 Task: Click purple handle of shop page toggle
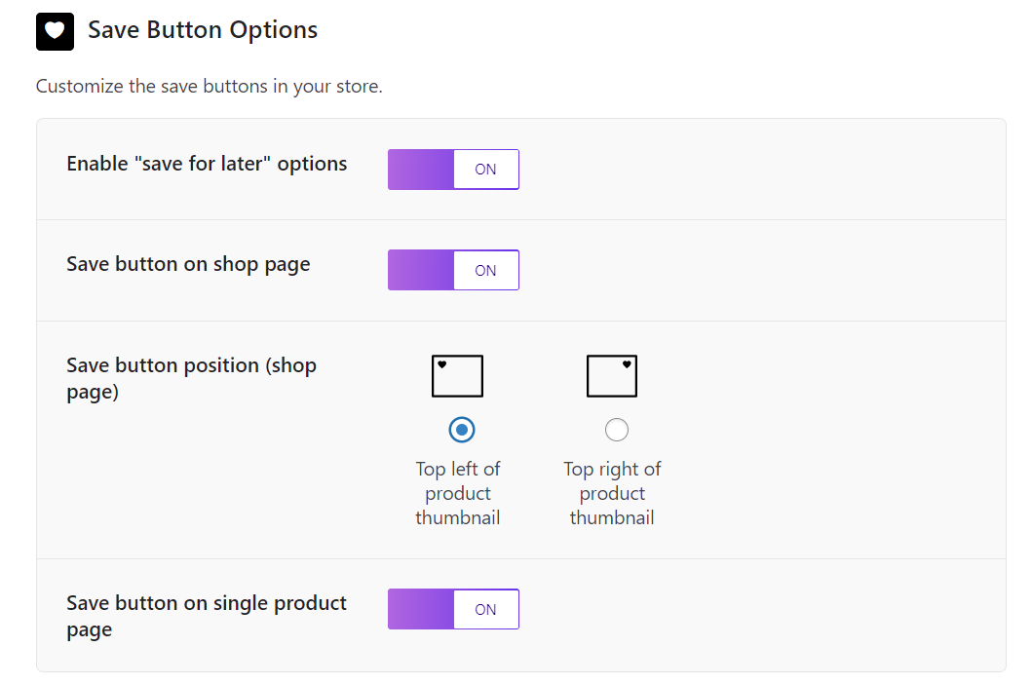pyautogui.click(x=421, y=270)
